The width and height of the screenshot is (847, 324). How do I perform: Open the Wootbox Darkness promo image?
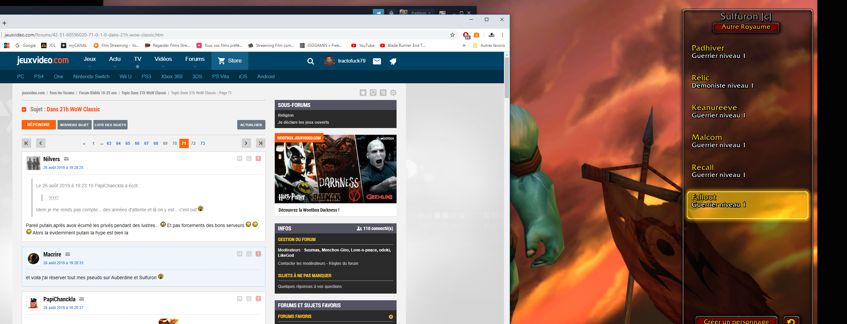[x=336, y=169]
